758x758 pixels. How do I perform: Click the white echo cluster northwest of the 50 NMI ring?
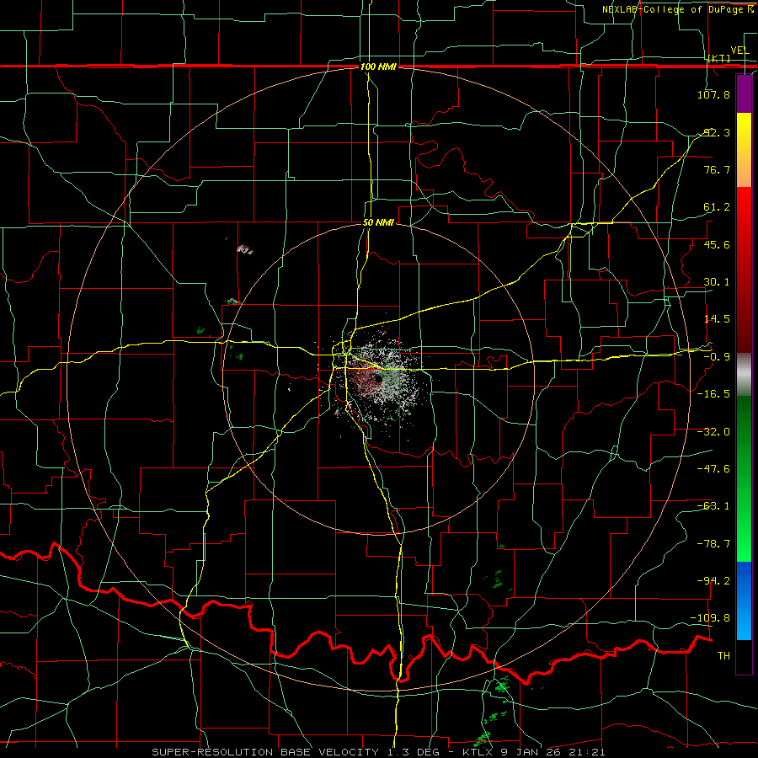[244, 249]
